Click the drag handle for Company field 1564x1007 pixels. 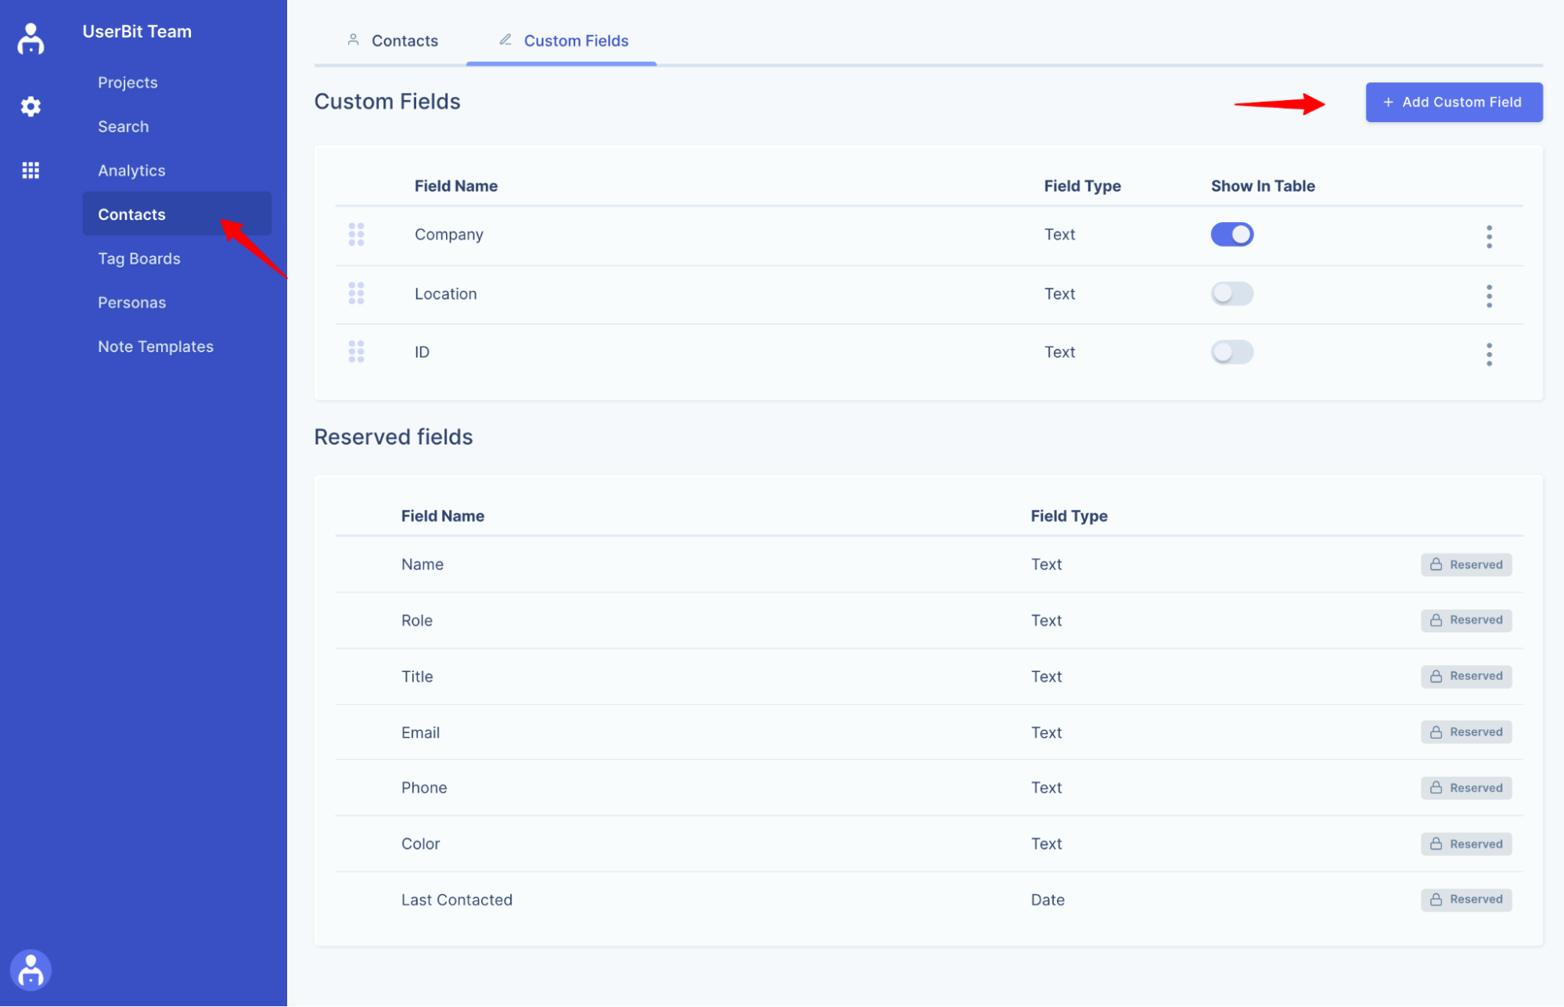point(356,234)
